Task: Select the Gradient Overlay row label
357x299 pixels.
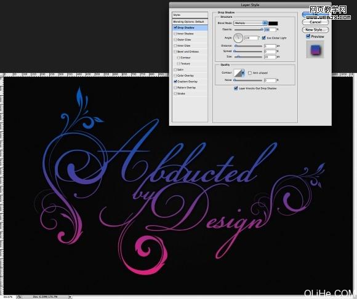Action: (187, 81)
